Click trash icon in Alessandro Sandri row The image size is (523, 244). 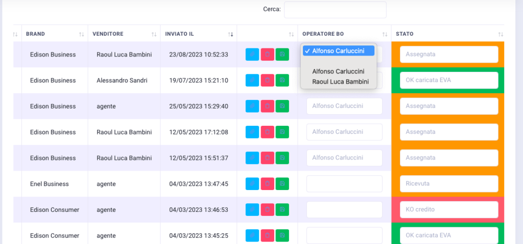[267, 80]
